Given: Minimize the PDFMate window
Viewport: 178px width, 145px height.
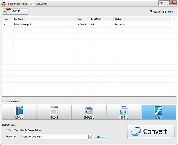Looking at the screenshot, I should (167, 3).
